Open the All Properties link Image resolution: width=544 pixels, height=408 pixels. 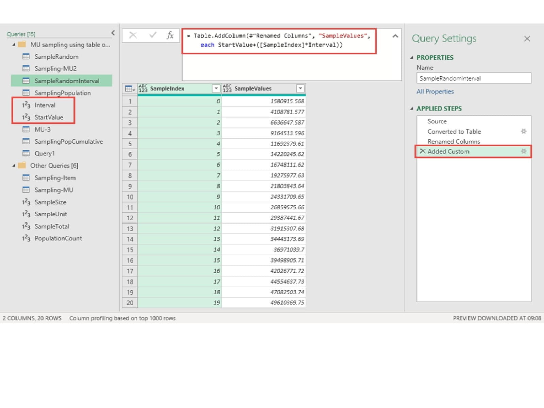point(435,91)
